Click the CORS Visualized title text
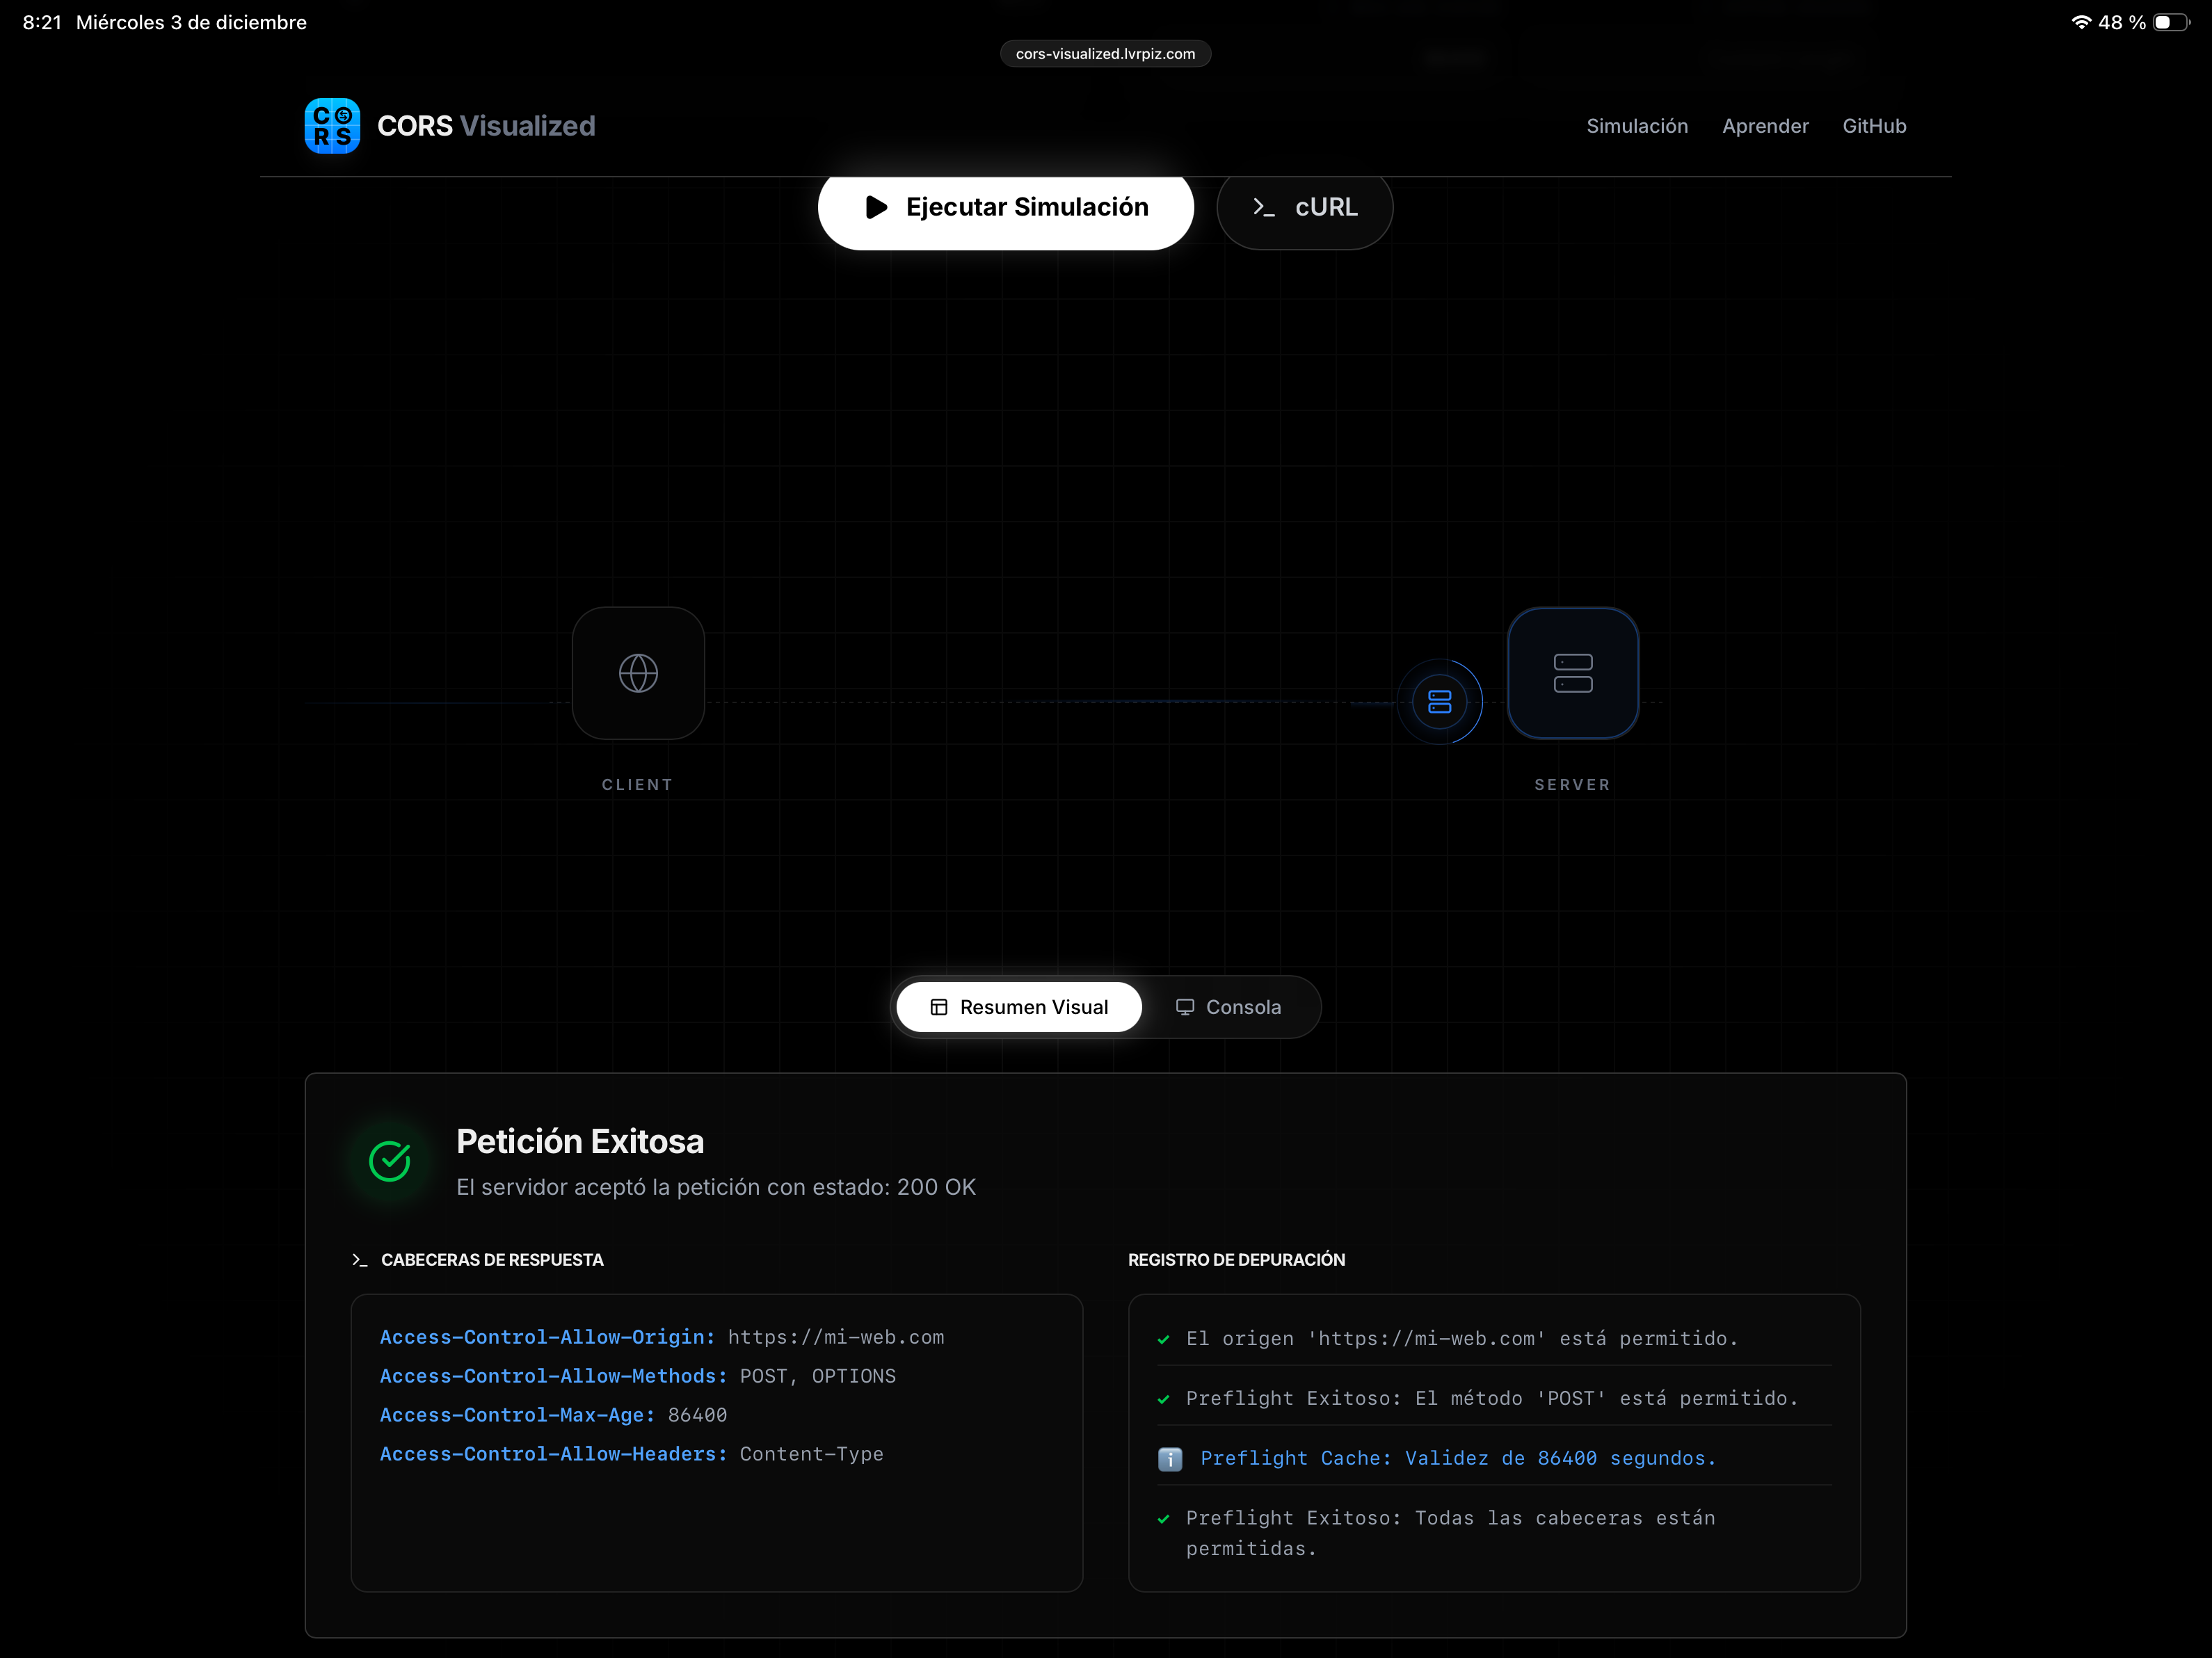Screen dimensions: 2212x1658 (x=486, y=126)
